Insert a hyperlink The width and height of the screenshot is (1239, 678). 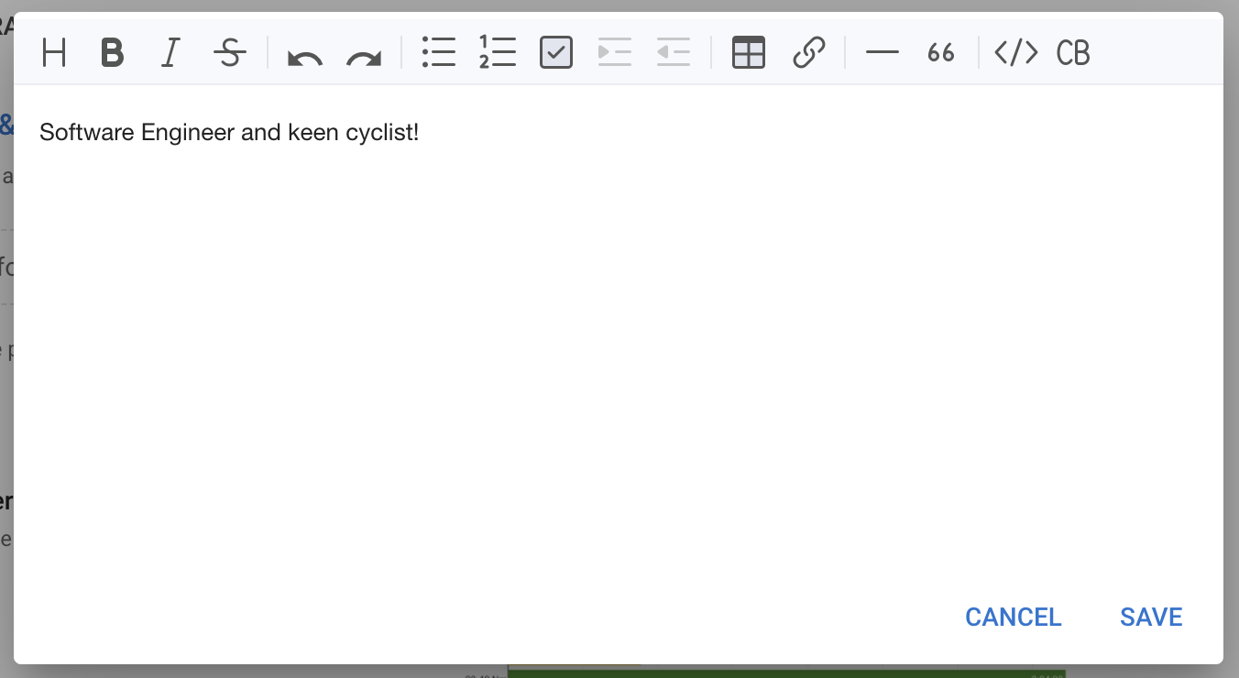point(808,53)
